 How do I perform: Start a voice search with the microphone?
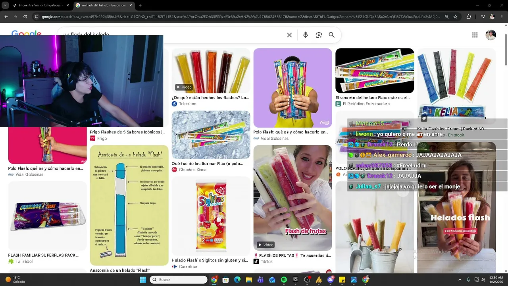pyautogui.click(x=306, y=35)
